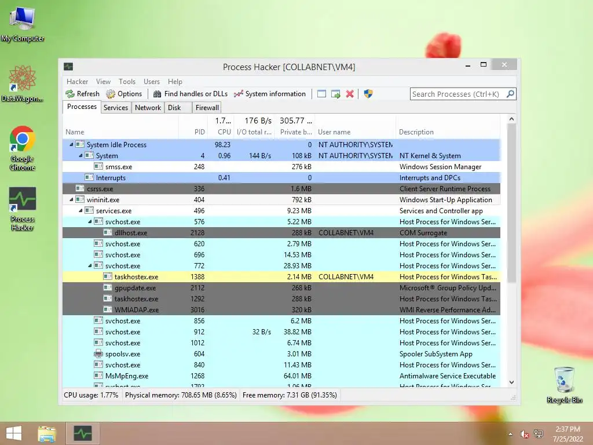Click the clock showing 2:37 PM
The height and width of the screenshot is (445, 593).
pyautogui.click(x=568, y=429)
